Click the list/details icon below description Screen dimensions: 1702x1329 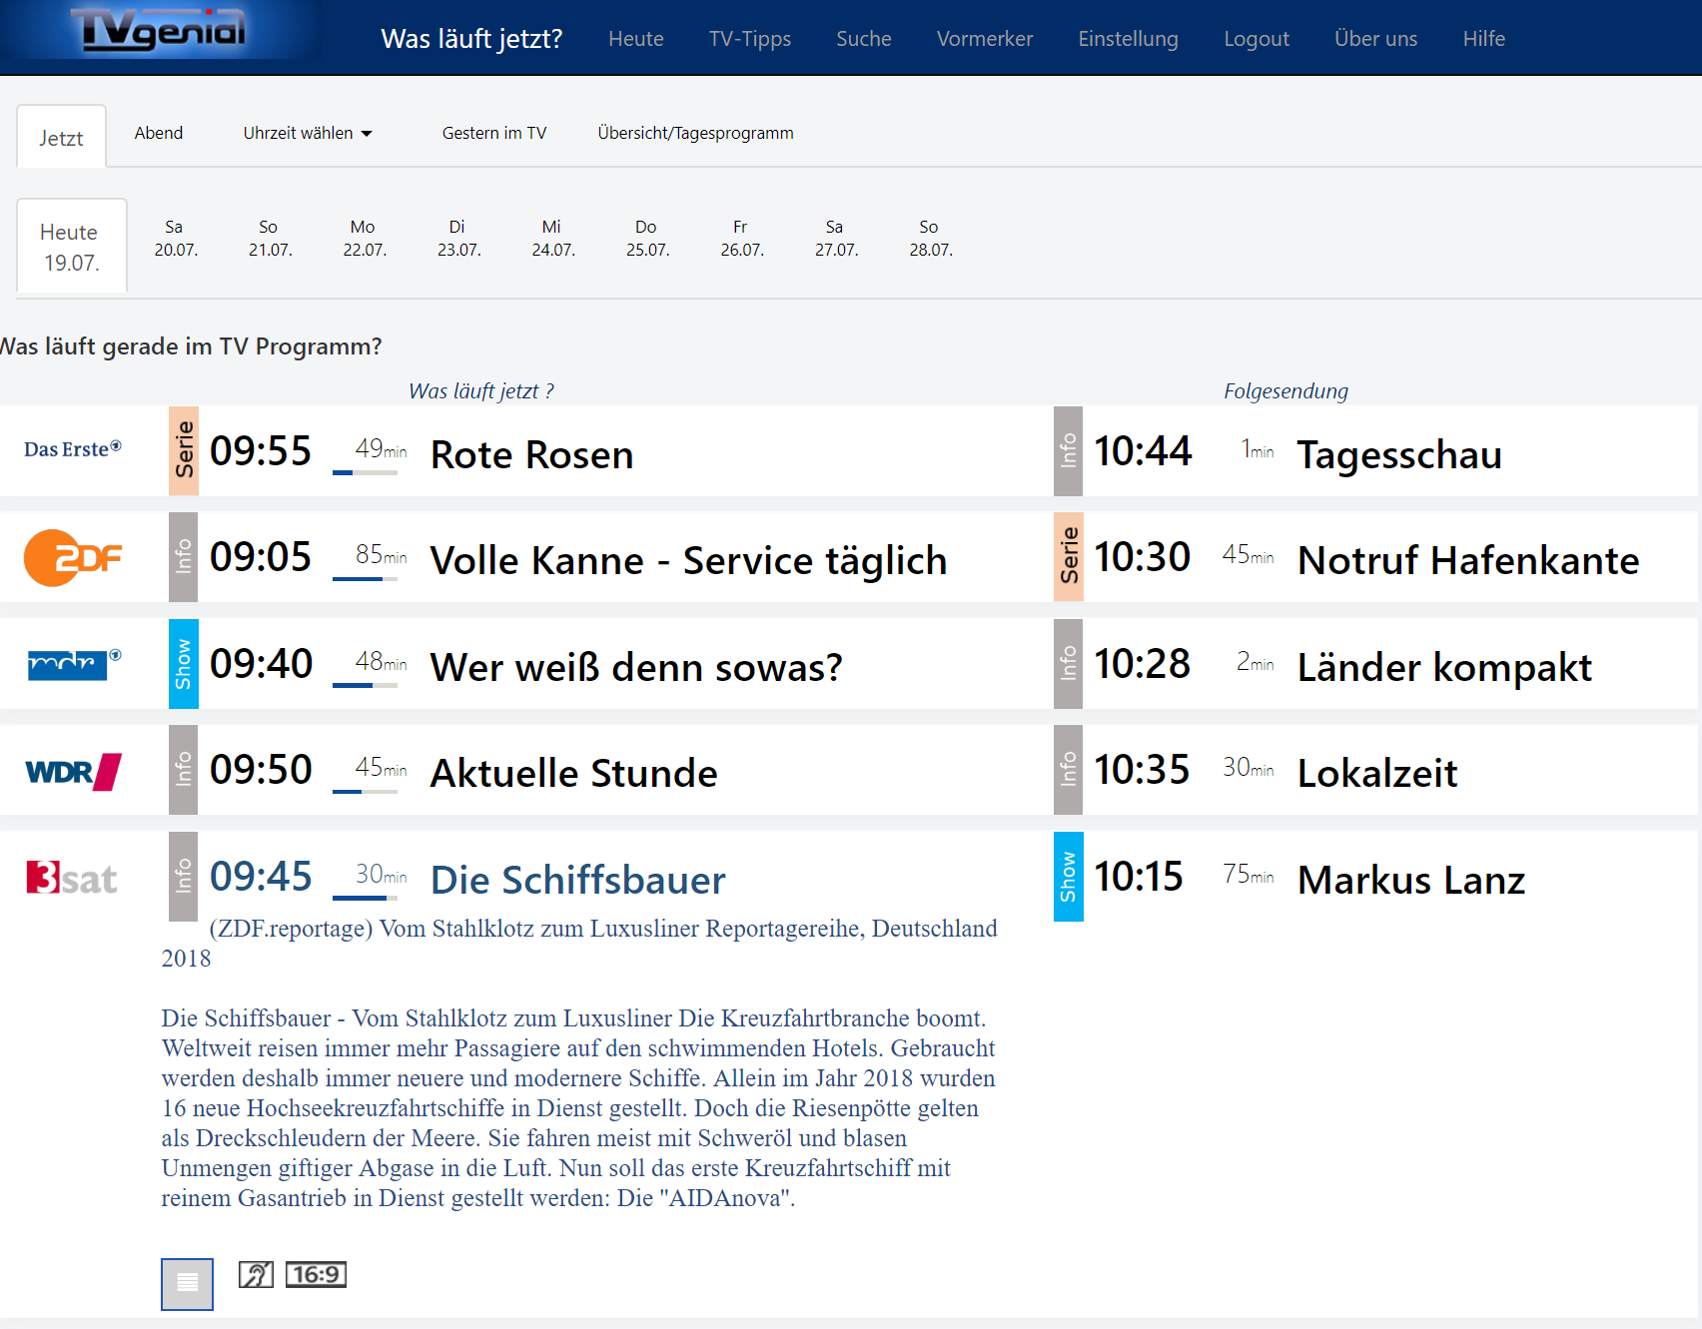tap(187, 1283)
